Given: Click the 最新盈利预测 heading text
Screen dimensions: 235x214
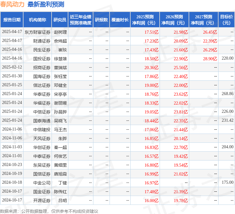Looking at the screenshot, I should [x=46, y=4].
